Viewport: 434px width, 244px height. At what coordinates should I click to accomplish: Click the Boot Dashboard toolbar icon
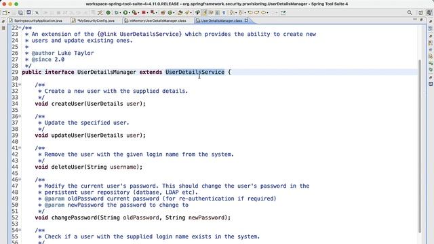[28, 12]
